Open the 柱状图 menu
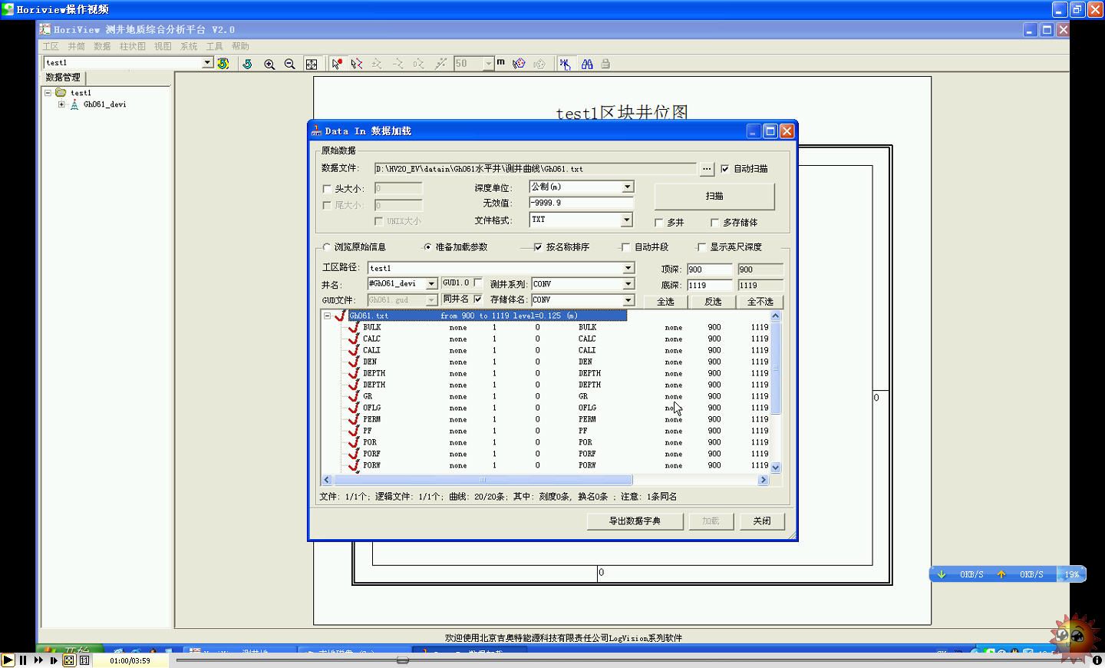The width and height of the screenshot is (1105, 668). coord(133,46)
